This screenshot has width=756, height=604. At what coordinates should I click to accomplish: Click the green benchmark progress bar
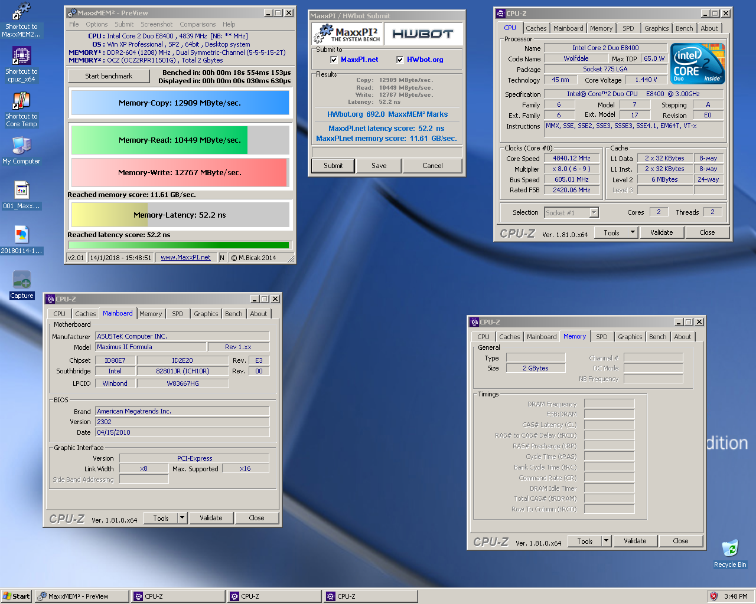(x=179, y=245)
